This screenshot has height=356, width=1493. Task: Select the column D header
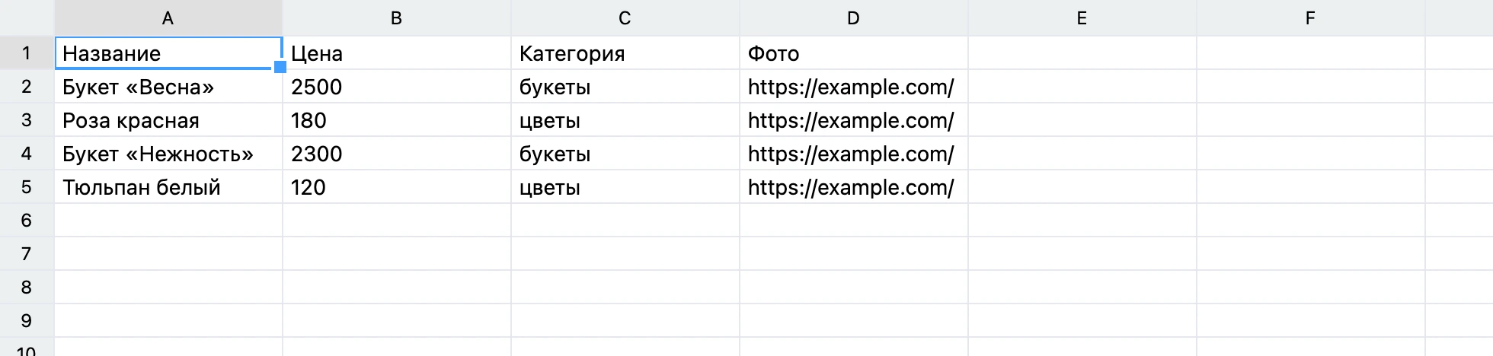854,18
